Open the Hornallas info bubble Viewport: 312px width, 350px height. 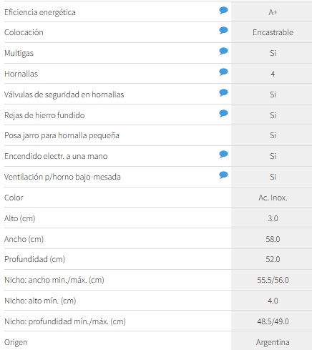223,72
